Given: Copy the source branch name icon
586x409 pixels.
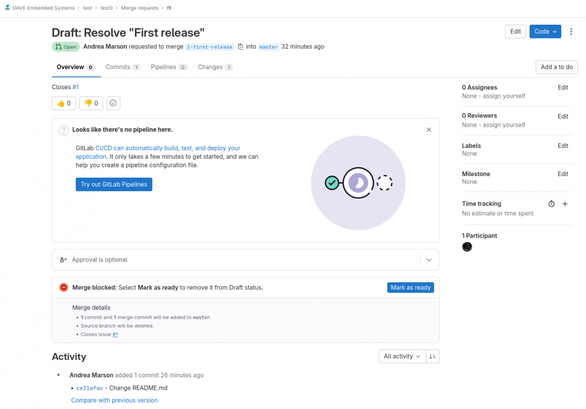Looking at the screenshot, I should pyautogui.click(x=241, y=47).
